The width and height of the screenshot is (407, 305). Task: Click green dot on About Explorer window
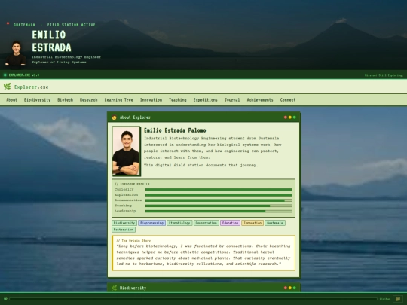pyautogui.click(x=295, y=117)
